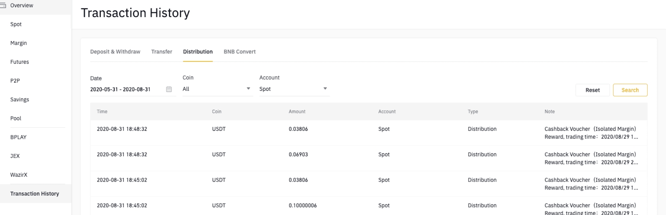Viewport: 666px width, 215px height.
Task: Open Spot in the sidebar
Action: 16,24
